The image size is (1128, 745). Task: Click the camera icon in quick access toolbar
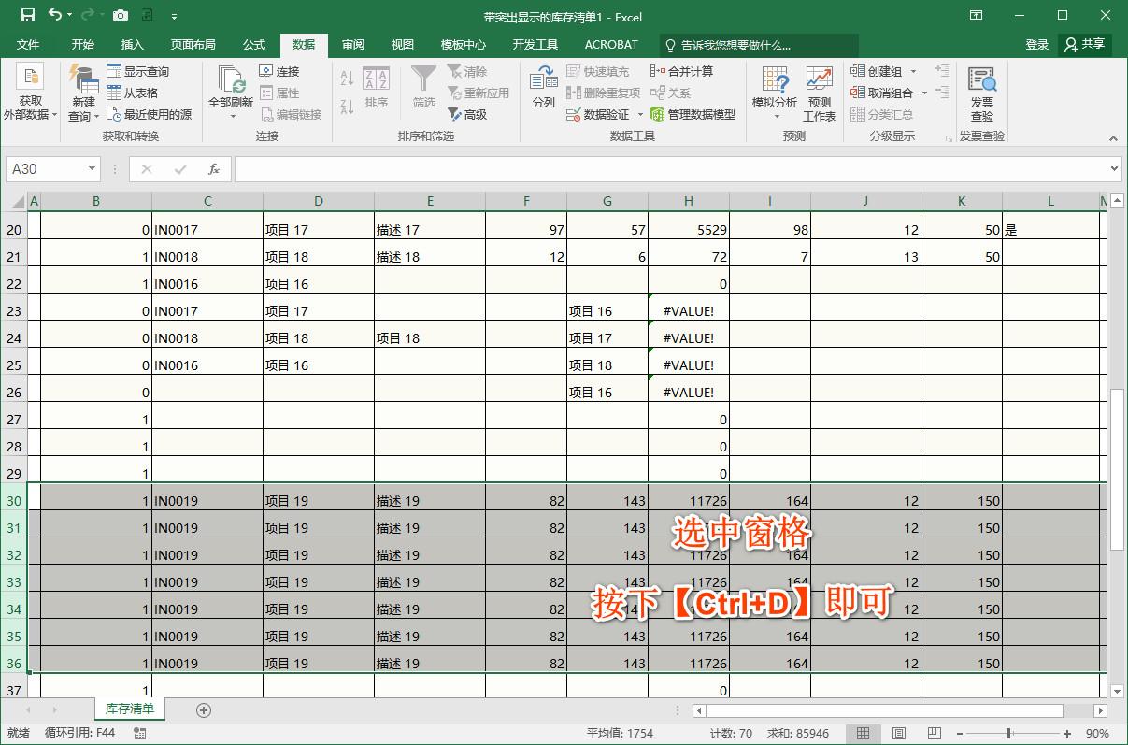click(x=121, y=15)
